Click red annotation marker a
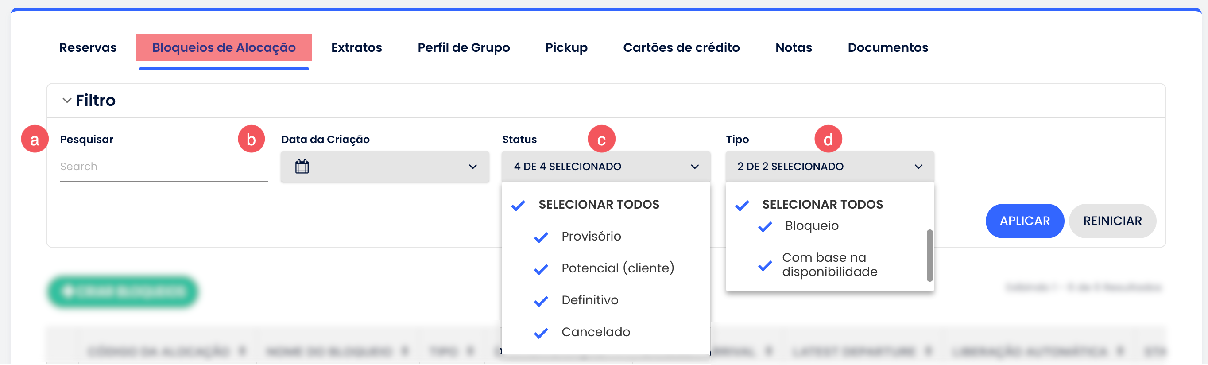1208x365 pixels. (x=35, y=140)
